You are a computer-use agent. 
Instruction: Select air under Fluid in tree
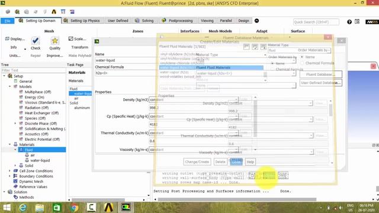click(33, 155)
